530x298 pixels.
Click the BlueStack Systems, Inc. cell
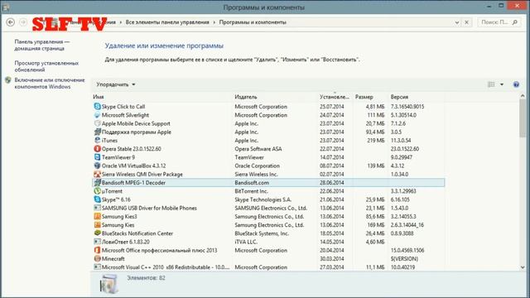(262, 233)
